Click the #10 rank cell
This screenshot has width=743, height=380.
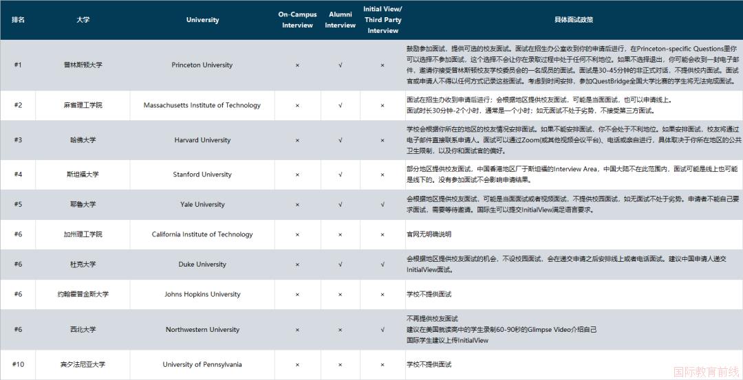click(x=18, y=364)
